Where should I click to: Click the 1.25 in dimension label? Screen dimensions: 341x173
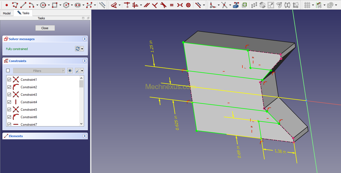[151, 46]
